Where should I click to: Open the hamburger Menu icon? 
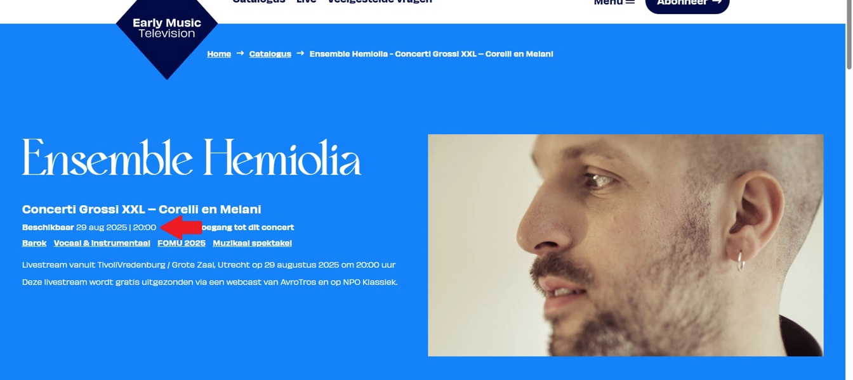click(x=630, y=3)
